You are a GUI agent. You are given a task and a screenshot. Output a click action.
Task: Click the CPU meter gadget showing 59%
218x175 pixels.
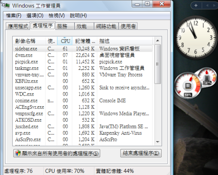click(x=188, y=86)
